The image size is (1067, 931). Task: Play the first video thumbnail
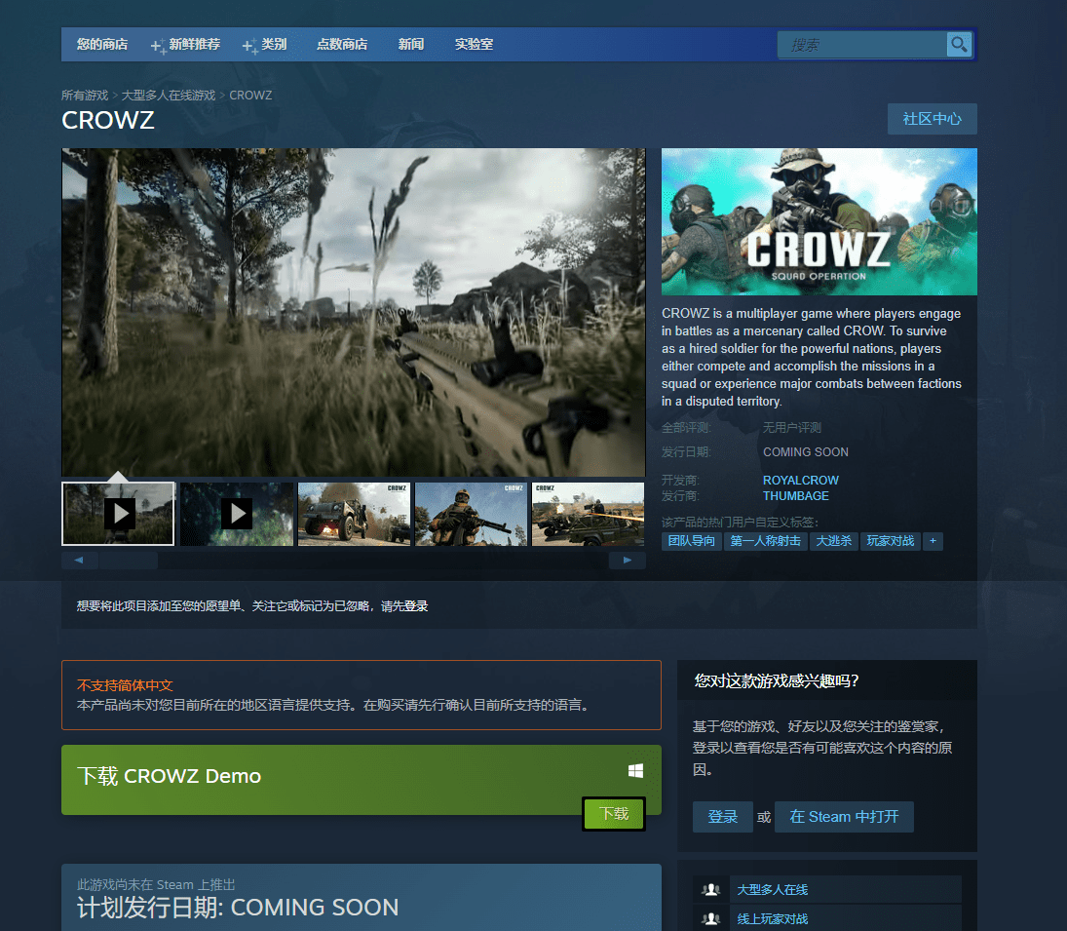119,514
